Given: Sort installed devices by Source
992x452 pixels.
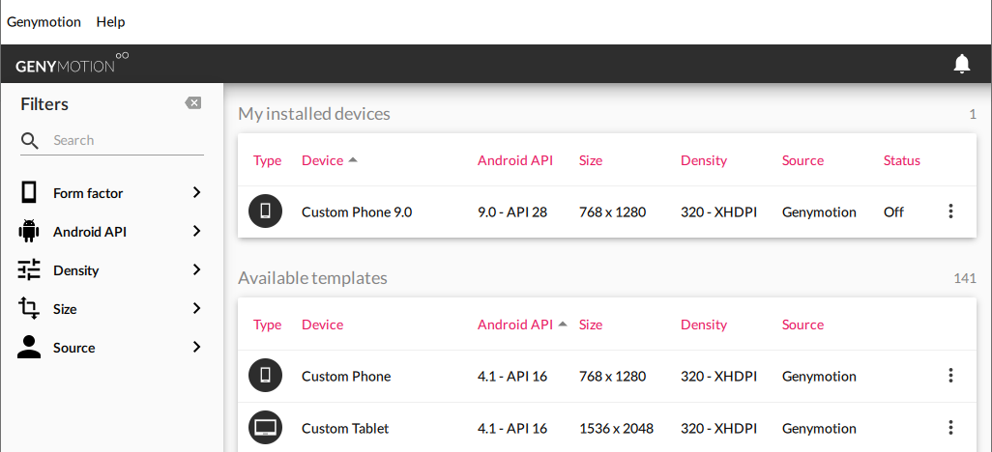Looking at the screenshot, I should (802, 160).
